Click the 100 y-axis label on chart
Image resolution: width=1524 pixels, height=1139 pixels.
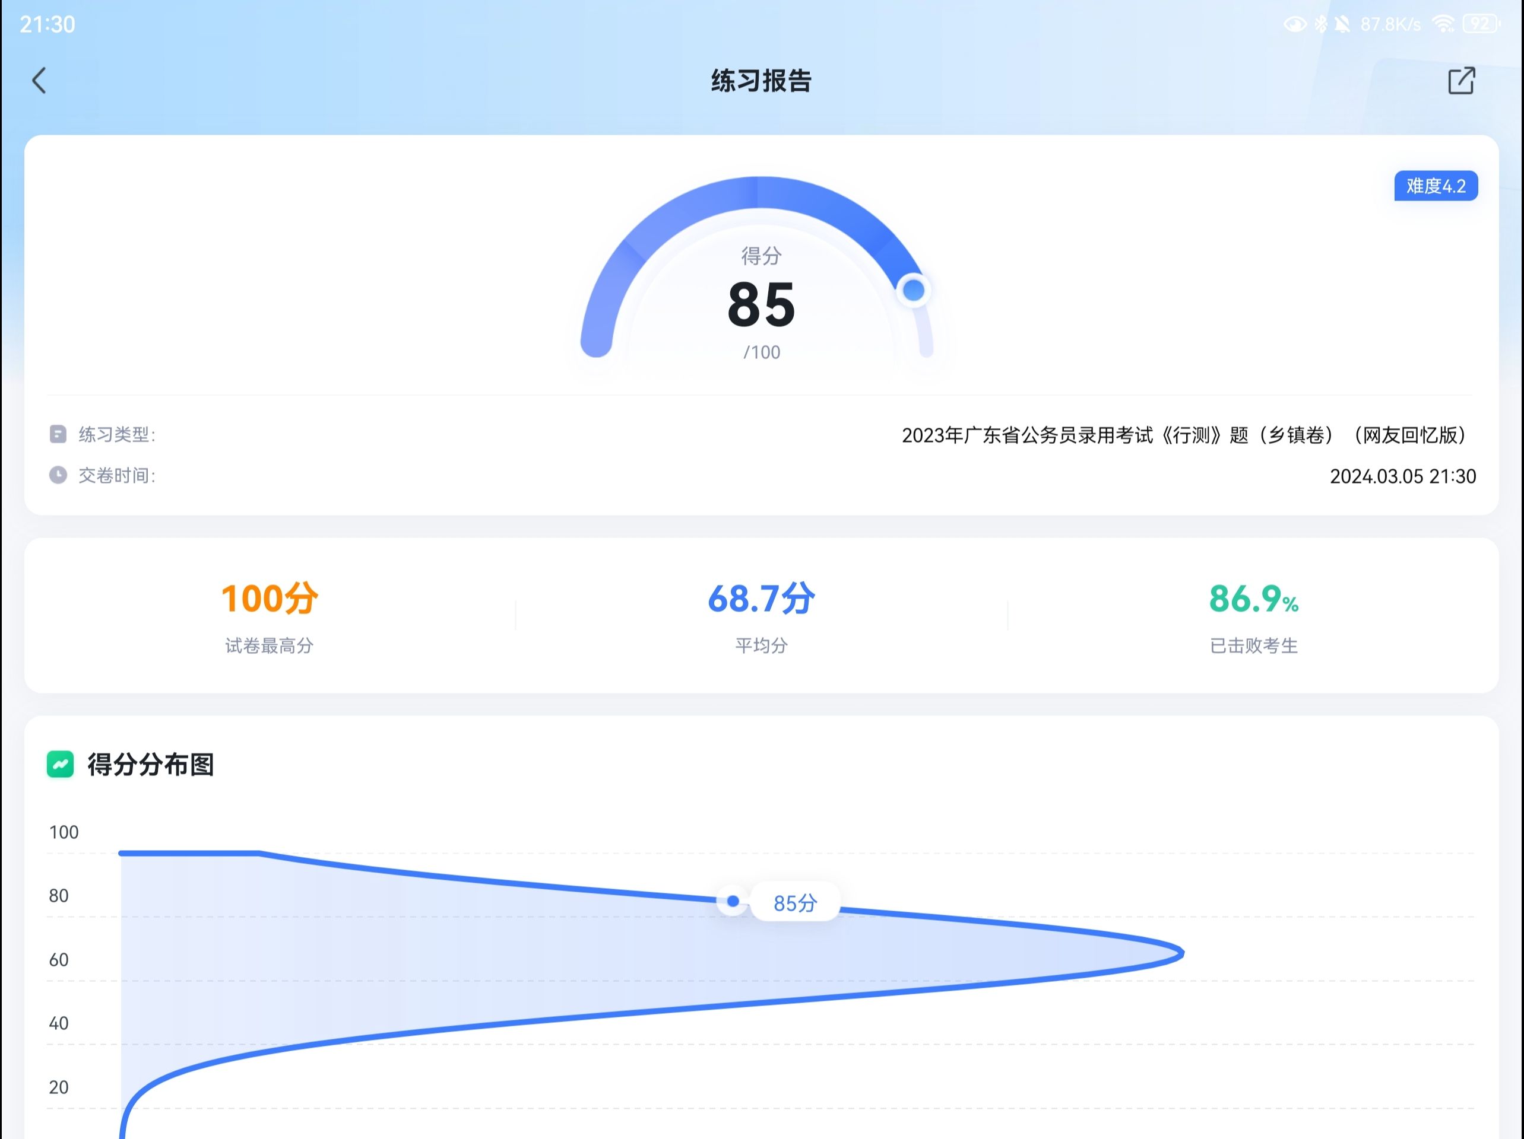coord(64,832)
